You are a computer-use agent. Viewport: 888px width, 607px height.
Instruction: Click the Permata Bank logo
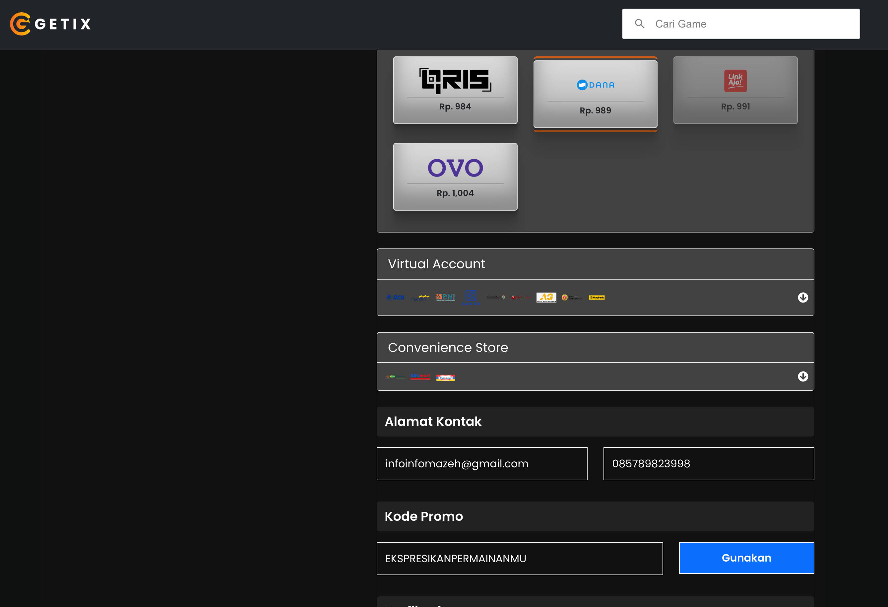[496, 297]
